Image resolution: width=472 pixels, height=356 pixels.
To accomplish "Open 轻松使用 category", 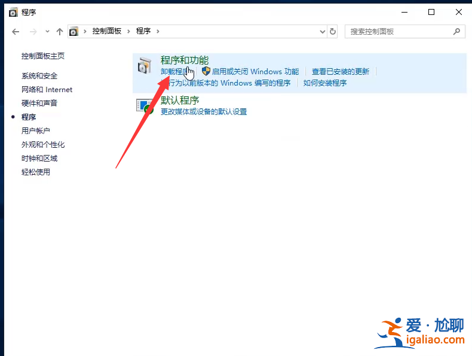I will click(x=35, y=172).
